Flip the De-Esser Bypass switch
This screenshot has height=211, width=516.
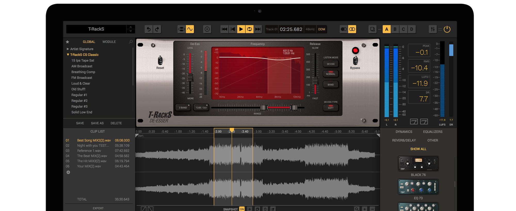tap(355, 60)
